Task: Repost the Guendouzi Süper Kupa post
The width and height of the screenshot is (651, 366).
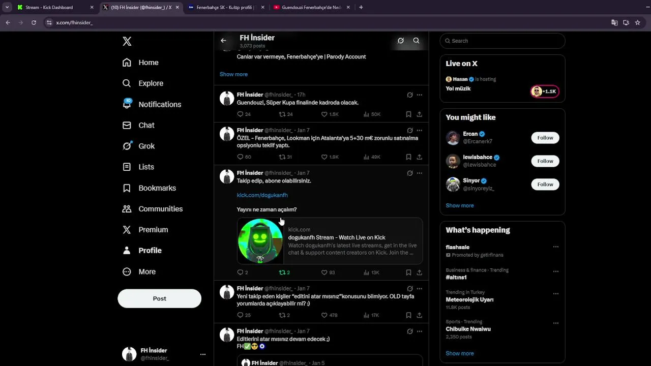Action: coord(285,114)
